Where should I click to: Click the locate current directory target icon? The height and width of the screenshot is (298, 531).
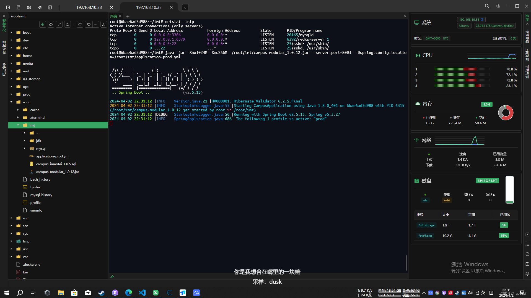[43, 25]
